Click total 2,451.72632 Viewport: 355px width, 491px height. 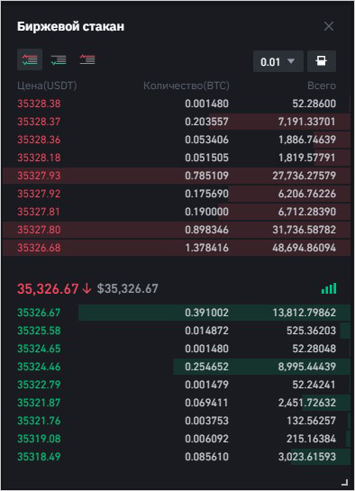point(306,403)
